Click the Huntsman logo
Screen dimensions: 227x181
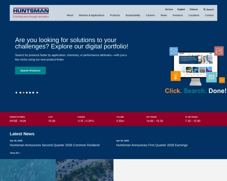[x=31, y=13]
